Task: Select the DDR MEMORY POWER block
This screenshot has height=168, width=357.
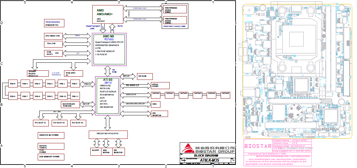Action: pyautogui.click(x=51, y=157)
